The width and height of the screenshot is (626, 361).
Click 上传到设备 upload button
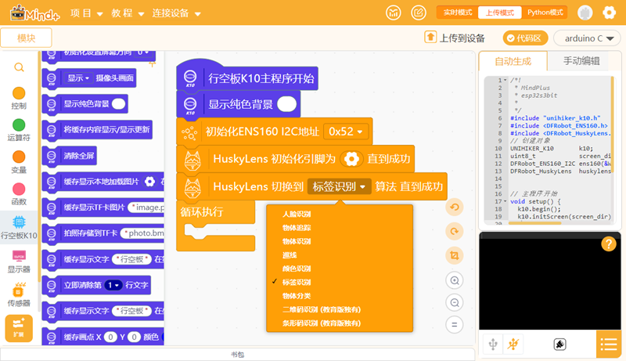tap(455, 38)
